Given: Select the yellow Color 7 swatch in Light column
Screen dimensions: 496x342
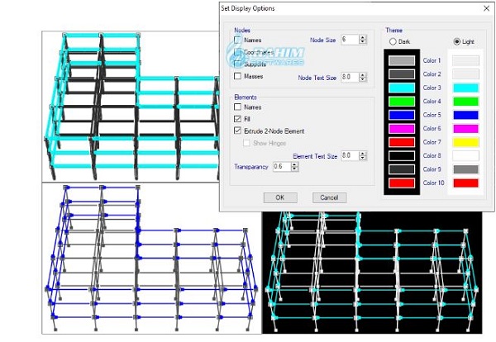Looking at the screenshot, I should tap(467, 141).
